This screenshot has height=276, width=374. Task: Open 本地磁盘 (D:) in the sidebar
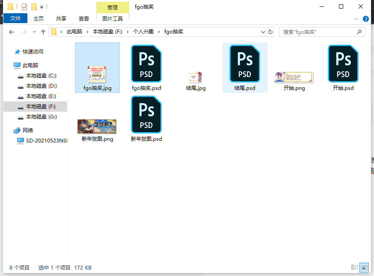tap(41, 86)
